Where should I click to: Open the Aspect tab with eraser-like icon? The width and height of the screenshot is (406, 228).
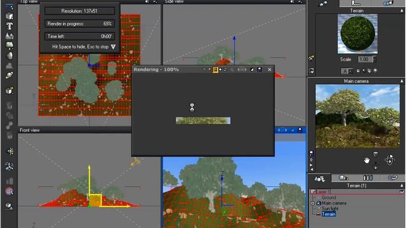tap(323, 3)
